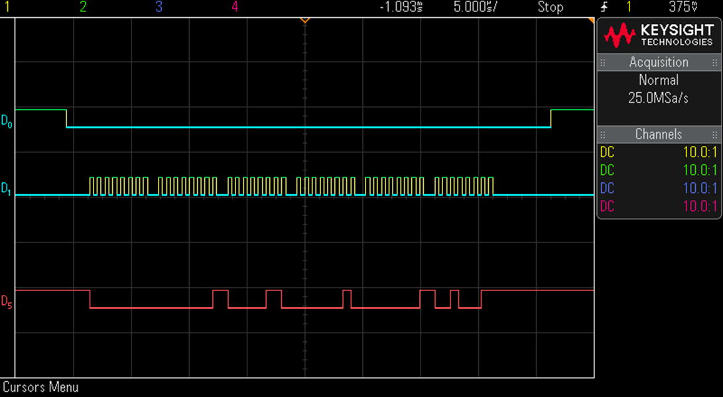
Task: Select channel 1 indicator in the top bar
Action: [7, 7]
